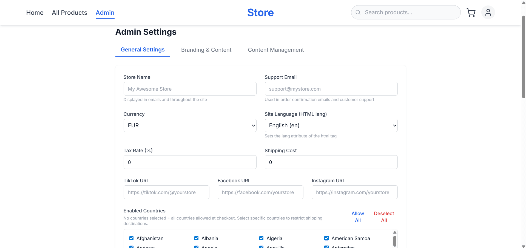Open the Content Management tab

pos(276,50)
